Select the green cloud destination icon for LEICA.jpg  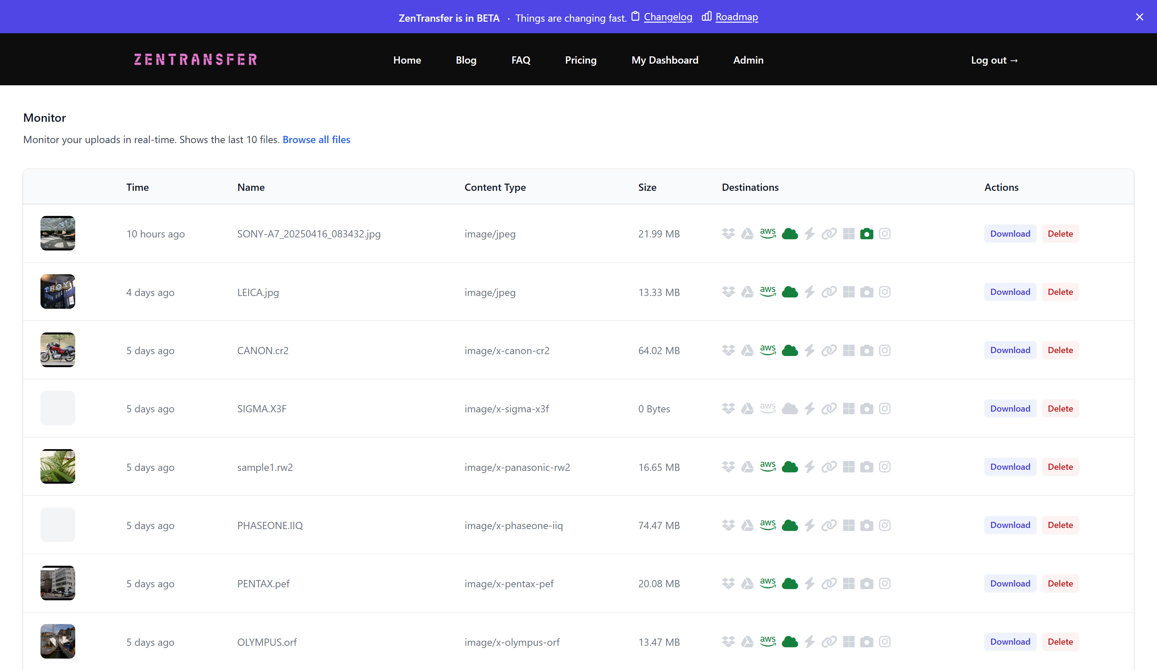click(x=790, y=292)
